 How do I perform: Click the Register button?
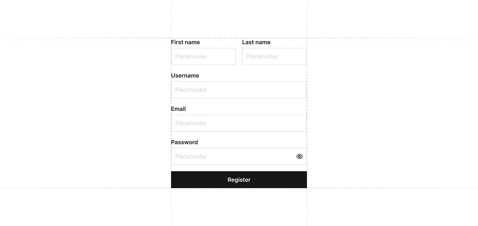(x=239, y=180)
